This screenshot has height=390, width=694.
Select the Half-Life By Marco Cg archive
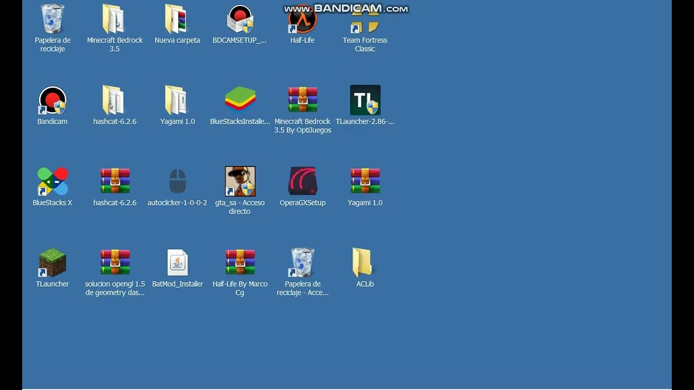[x=240, y=262]
